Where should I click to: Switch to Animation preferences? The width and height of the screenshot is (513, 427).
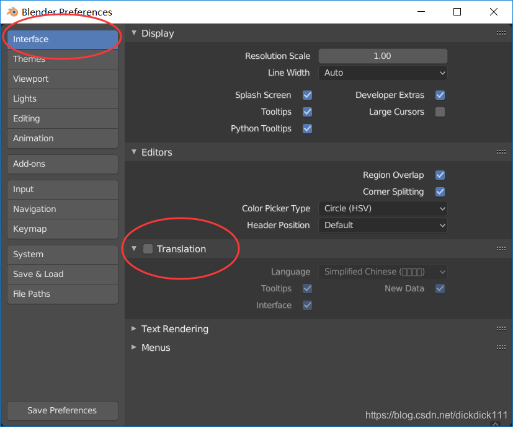point(63,138)
